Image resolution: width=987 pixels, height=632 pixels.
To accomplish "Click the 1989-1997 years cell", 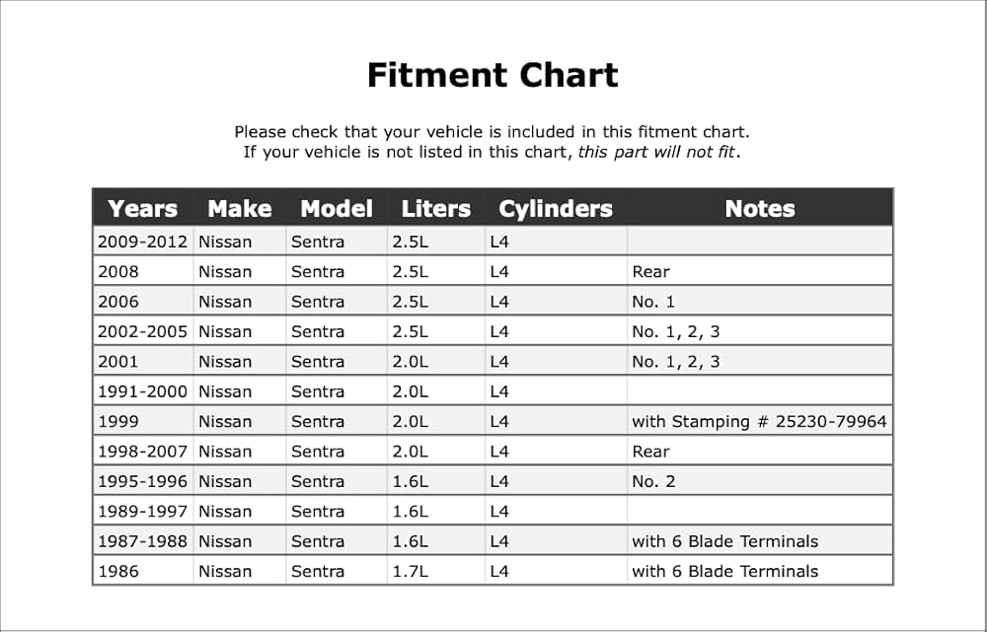I will click(143, 512).
